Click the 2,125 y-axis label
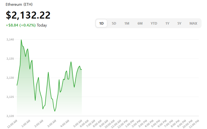This screenshot has width=207, height=129. click(10, 97)
